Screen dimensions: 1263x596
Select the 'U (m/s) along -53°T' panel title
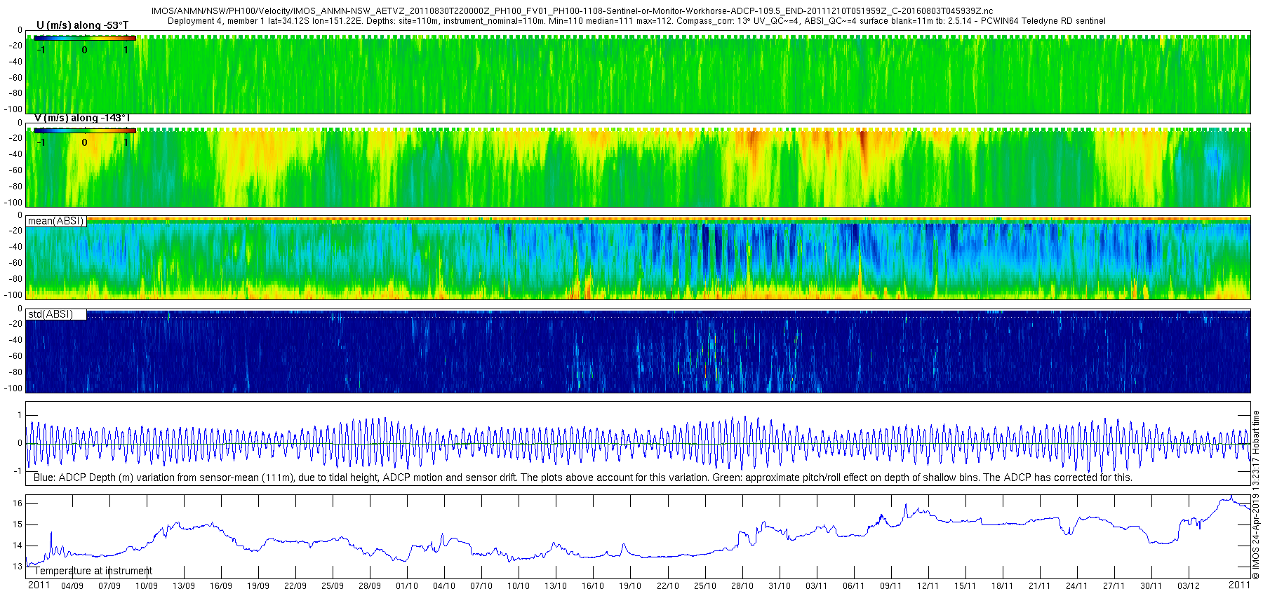[x=82, y=25]
